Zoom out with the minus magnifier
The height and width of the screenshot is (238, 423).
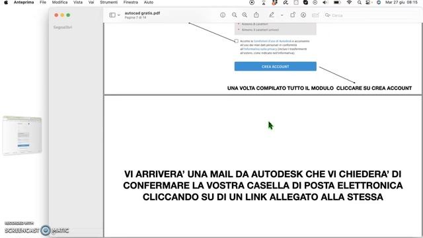pos(234,15)
